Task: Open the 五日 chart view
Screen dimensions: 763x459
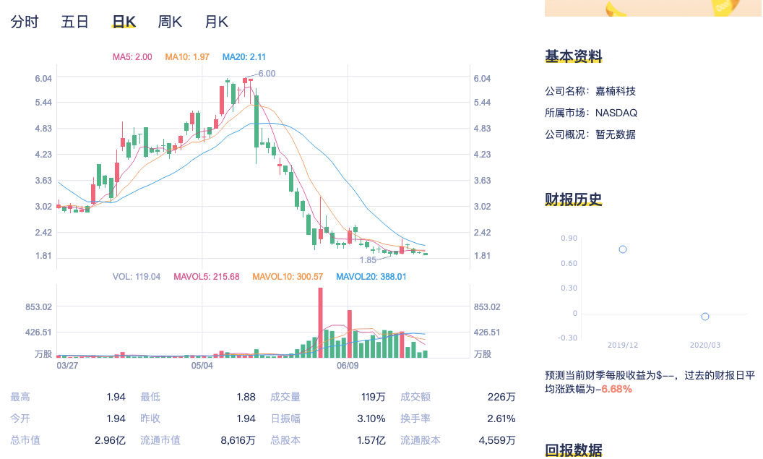Action: click(74, 22)
